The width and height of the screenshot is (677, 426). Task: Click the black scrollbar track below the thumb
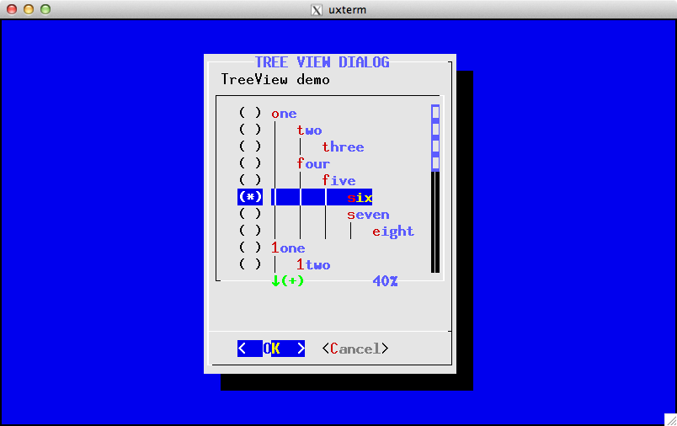435,223
